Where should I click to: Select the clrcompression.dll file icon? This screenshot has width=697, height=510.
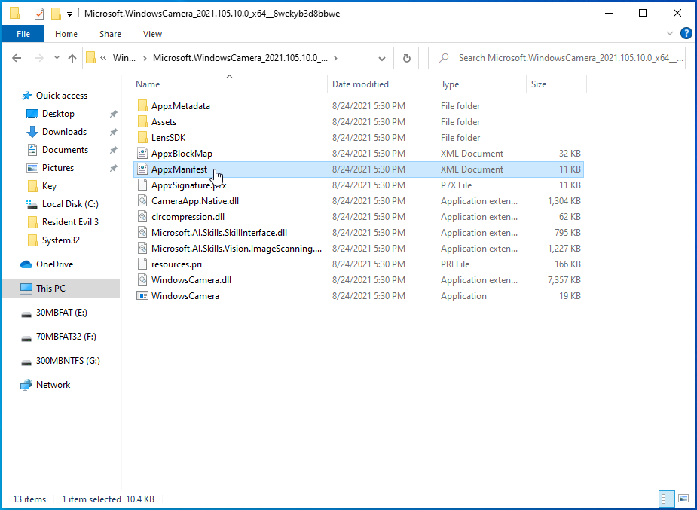[x=142, y=217]
